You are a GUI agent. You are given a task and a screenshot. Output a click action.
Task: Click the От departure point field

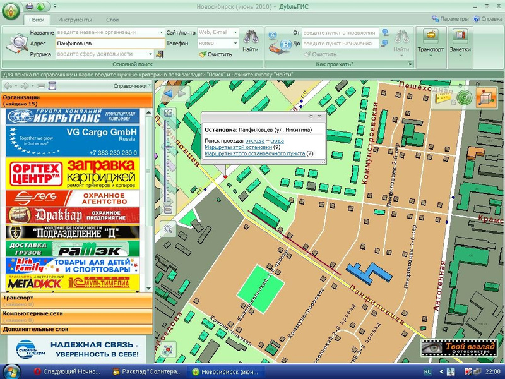point(340,33)
